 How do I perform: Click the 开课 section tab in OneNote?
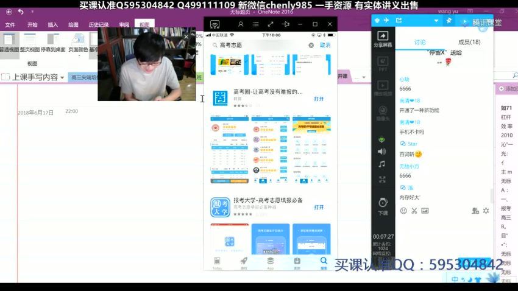342,76
